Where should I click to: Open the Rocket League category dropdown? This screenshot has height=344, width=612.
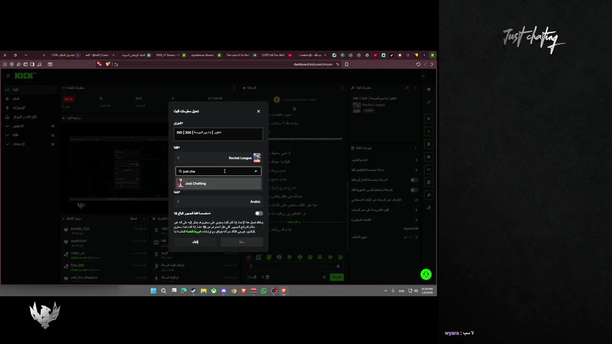click(x=219, y=158)
